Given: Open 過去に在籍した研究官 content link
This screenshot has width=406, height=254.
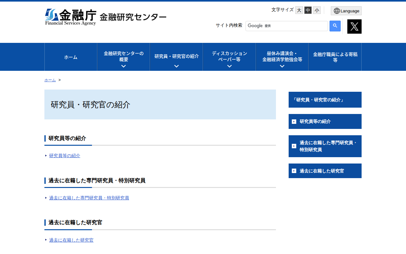Looking at the screenshot, I should click(x=71, y=240).
